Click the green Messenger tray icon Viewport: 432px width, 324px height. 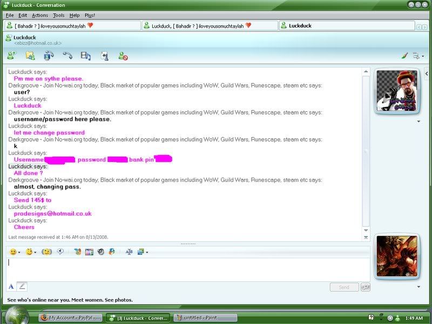397,318
